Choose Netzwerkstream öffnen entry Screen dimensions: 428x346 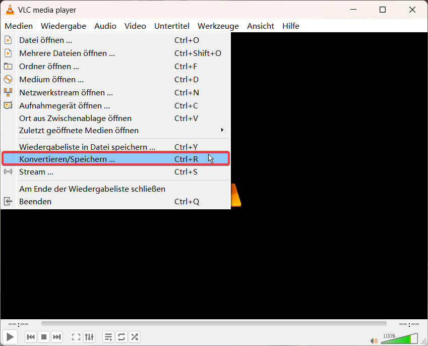tap(116, 93)
